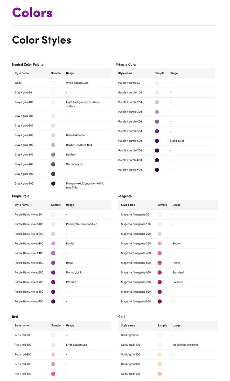Click the Purple Rain / violet-600 style name
The width and height of the screenshot is (230, 381).
click(x=29, y=273)
